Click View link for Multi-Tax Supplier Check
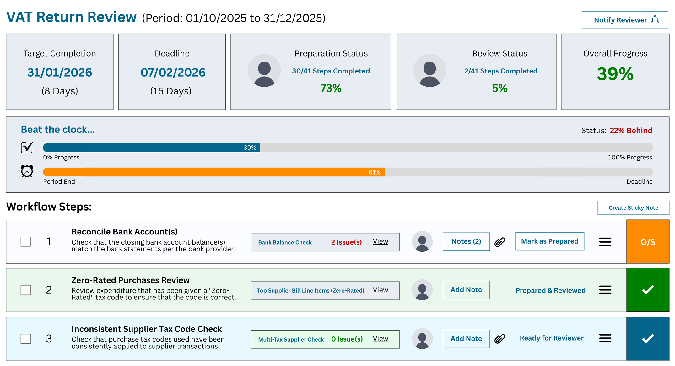The width and height of the screenshot is (675, 366). (381, 339)
